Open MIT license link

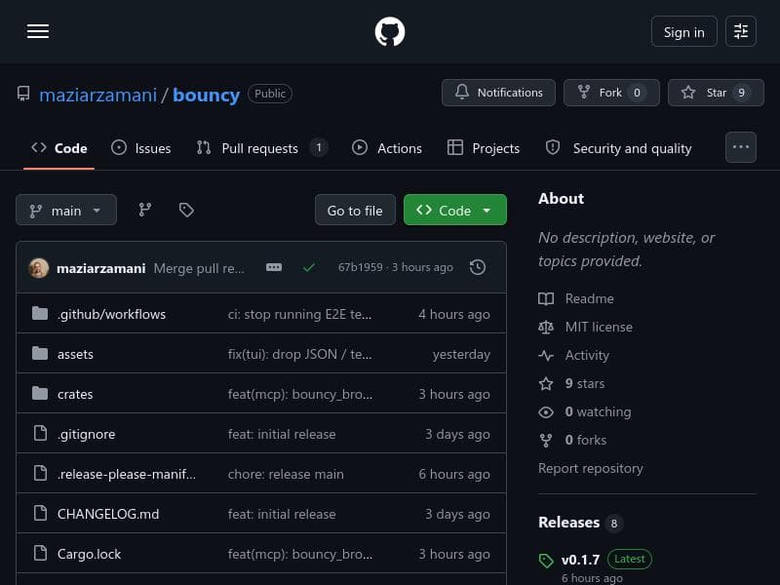click(599, 327)
